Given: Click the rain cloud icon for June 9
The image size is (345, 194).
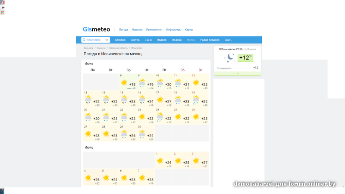Looking at the screenshot, I should point(142,83).
